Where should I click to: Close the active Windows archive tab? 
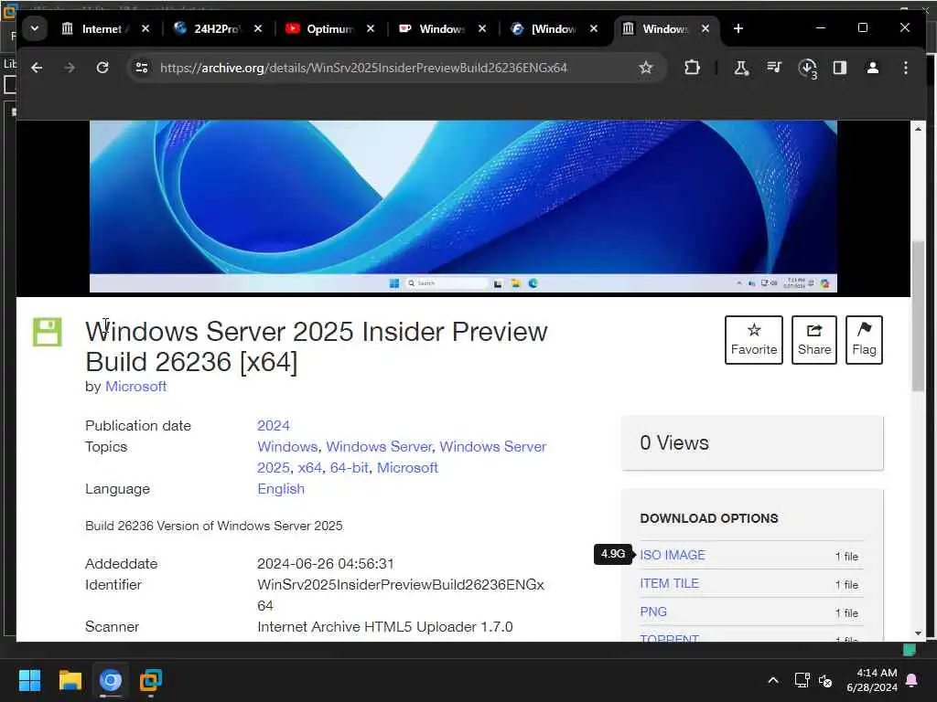(705, 28)
